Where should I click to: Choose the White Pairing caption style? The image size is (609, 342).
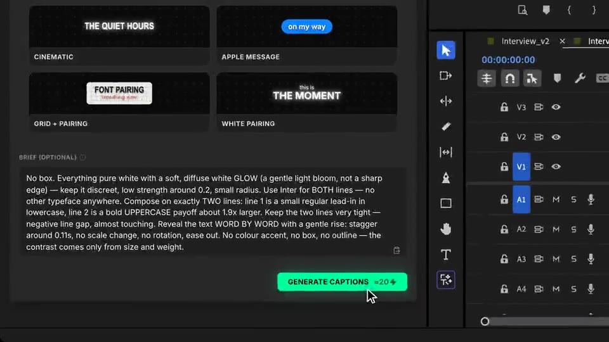tap(307, 102)
